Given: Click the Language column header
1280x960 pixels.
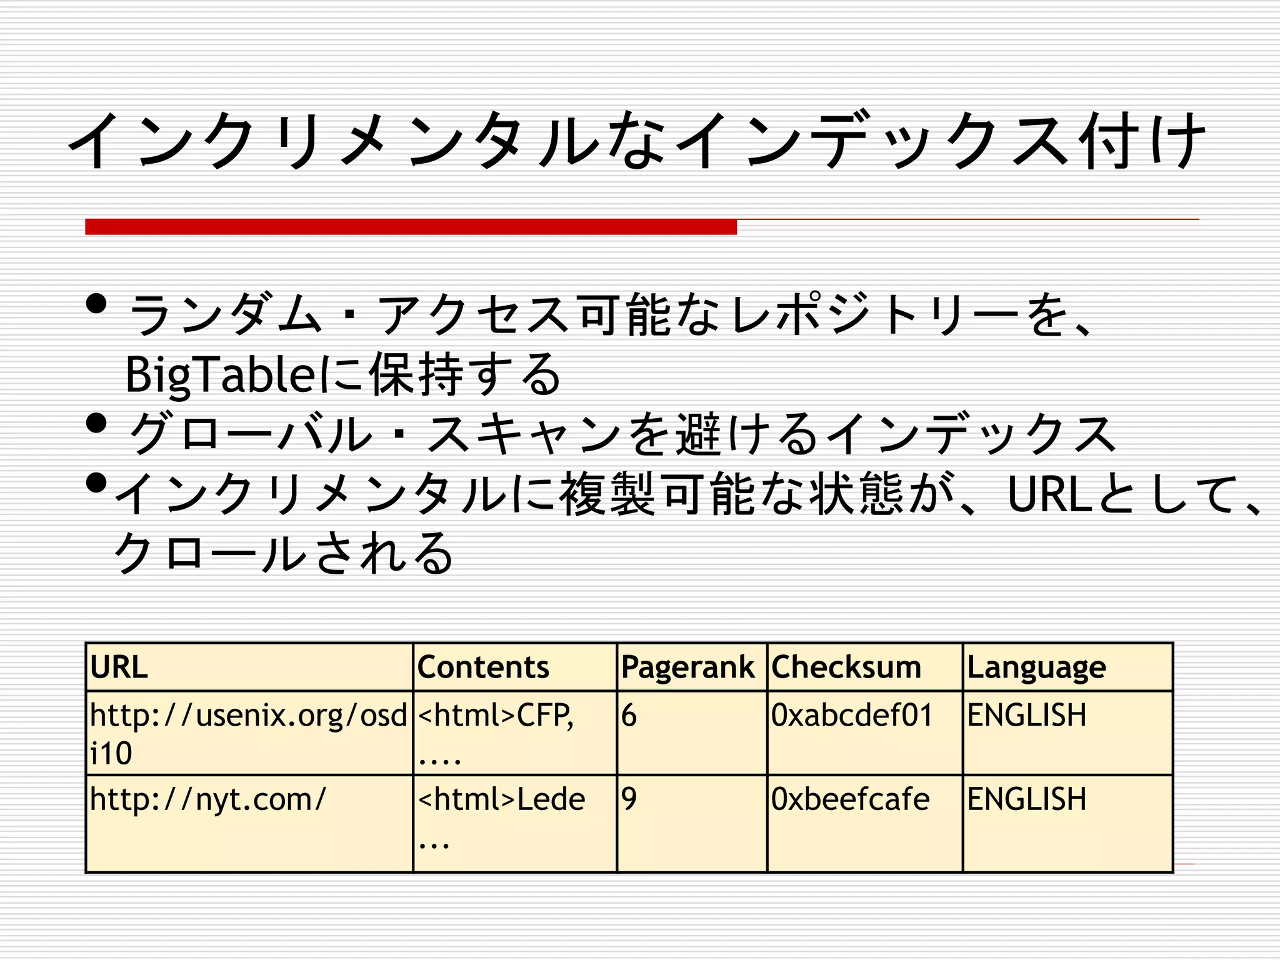Looking at the screenshot, I should point(1067,667).
